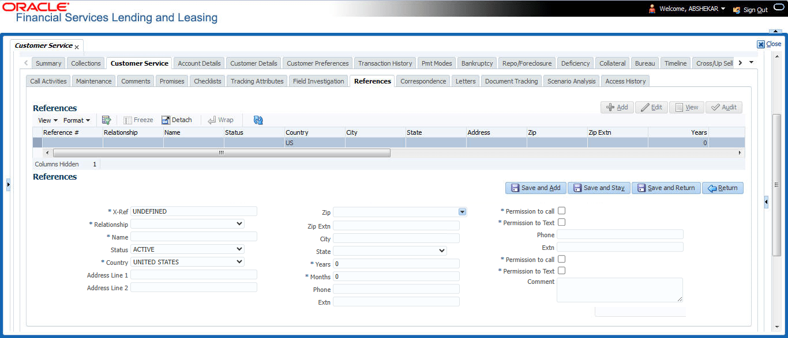The width and height of the screenshot is (788, 338).
Task: Click the Return button
Action: [723, 188]
